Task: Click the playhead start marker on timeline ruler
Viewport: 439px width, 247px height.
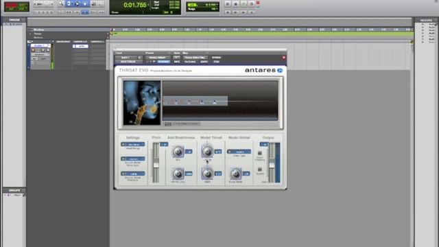Action: pyautogui.click(x=112, y=30)
